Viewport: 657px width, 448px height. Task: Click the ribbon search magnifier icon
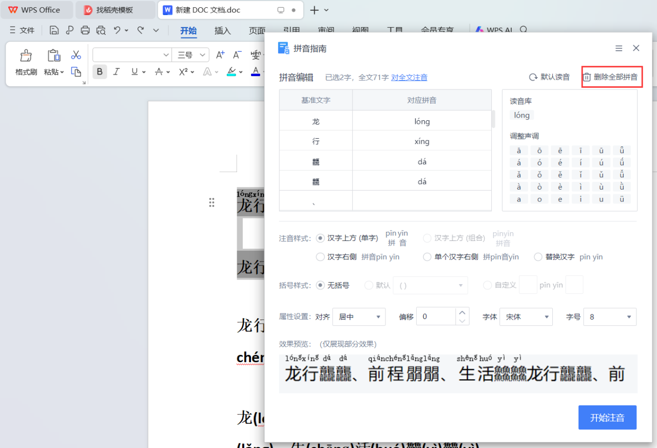(x=524, y=30)
